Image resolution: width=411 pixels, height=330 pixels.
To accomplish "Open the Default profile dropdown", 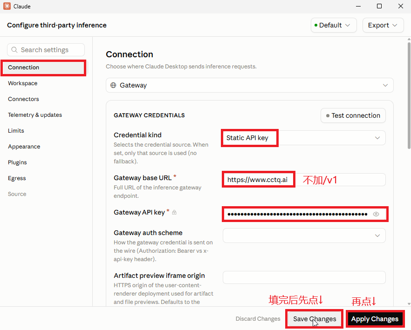I will click(x=334, y=25).
